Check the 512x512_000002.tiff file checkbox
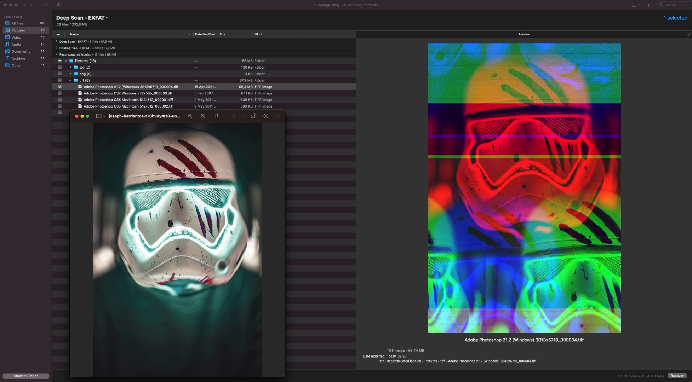 59,106
